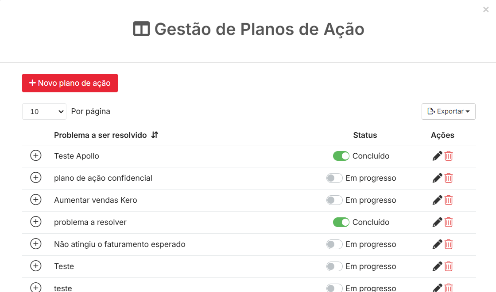Close the Gestão de Planos de Ação dialog
This screenshot has width=496, height=292.
point(486,9)
